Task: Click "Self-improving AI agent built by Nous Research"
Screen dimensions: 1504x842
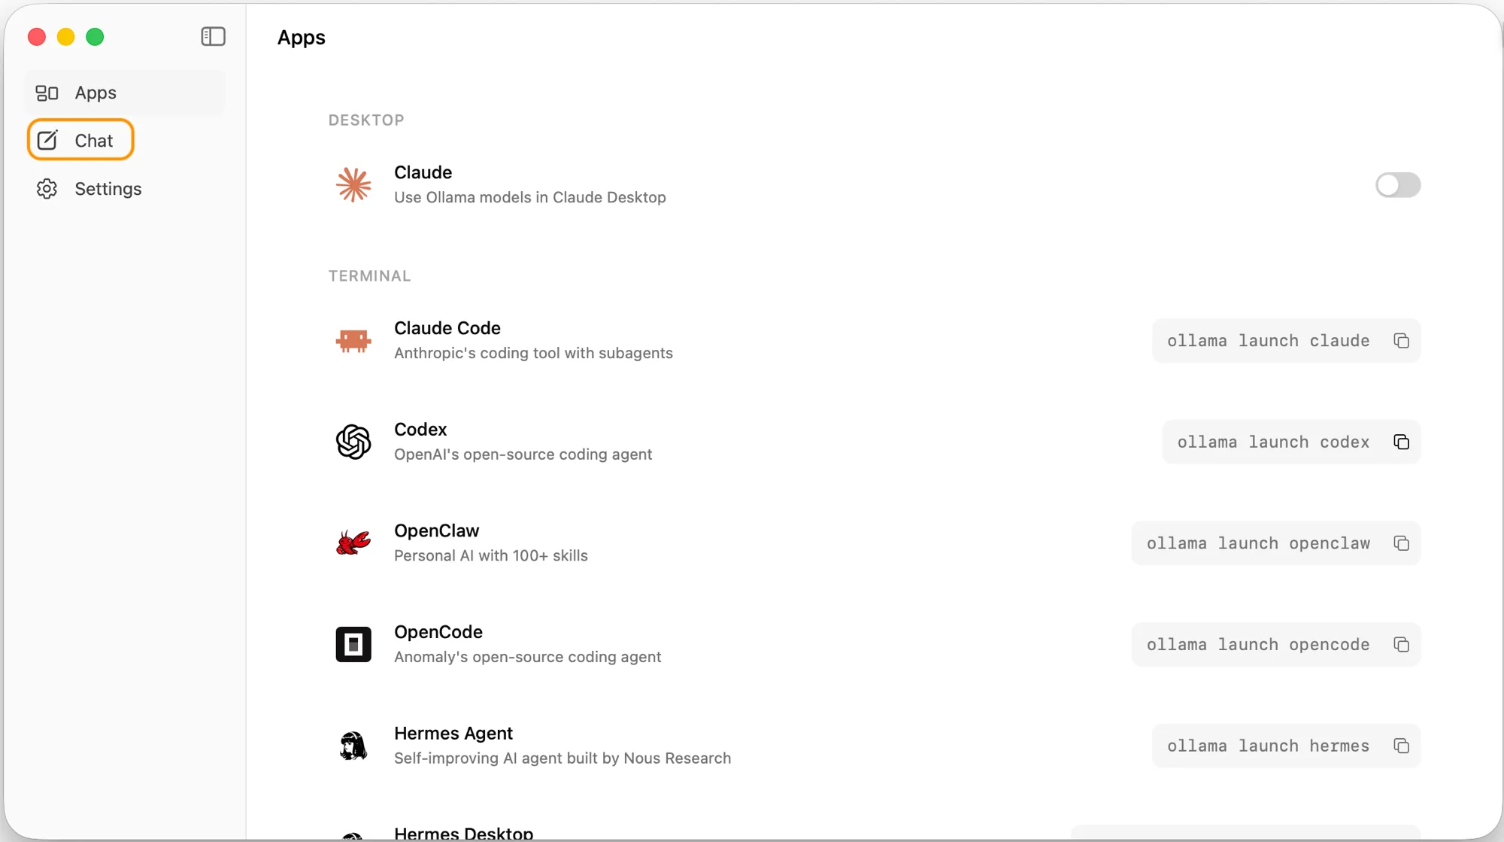Action: tap(562, 758)
